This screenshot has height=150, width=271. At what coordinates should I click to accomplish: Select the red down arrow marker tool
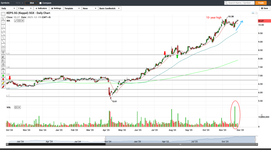pyautogui.click(x=3, y=79)
